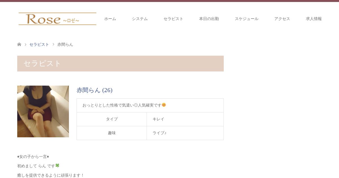Select the ライブ♪ hobby cell

pos(185,133)
